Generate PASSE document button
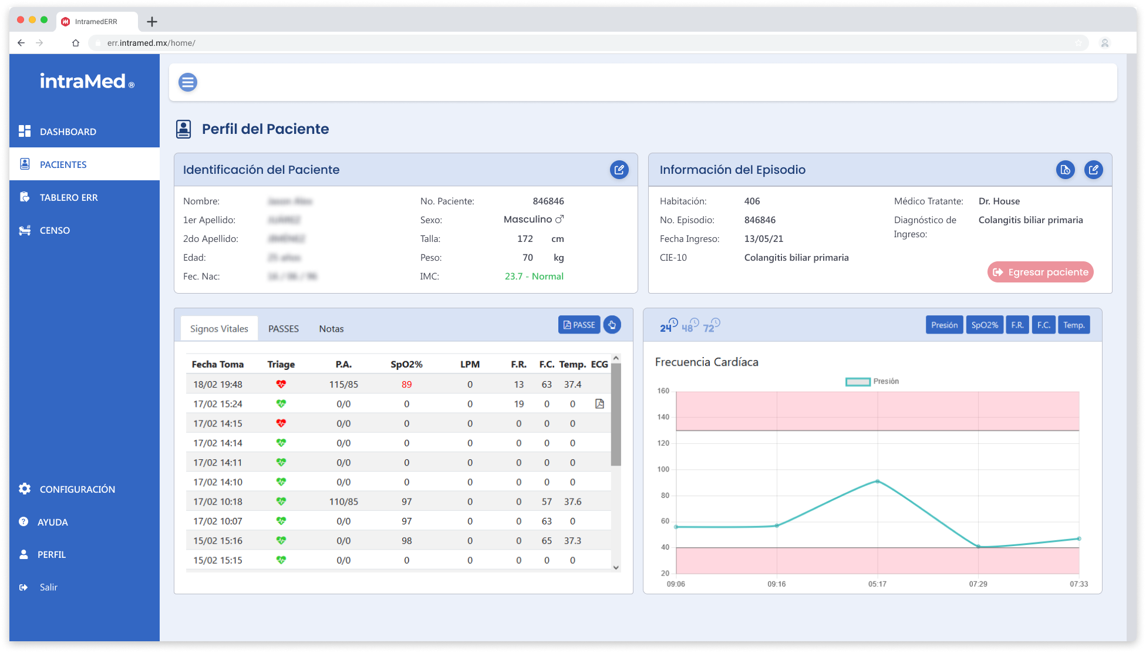Image resolution: width=1146 pixels, height=653 pixels. coord(579,325)
